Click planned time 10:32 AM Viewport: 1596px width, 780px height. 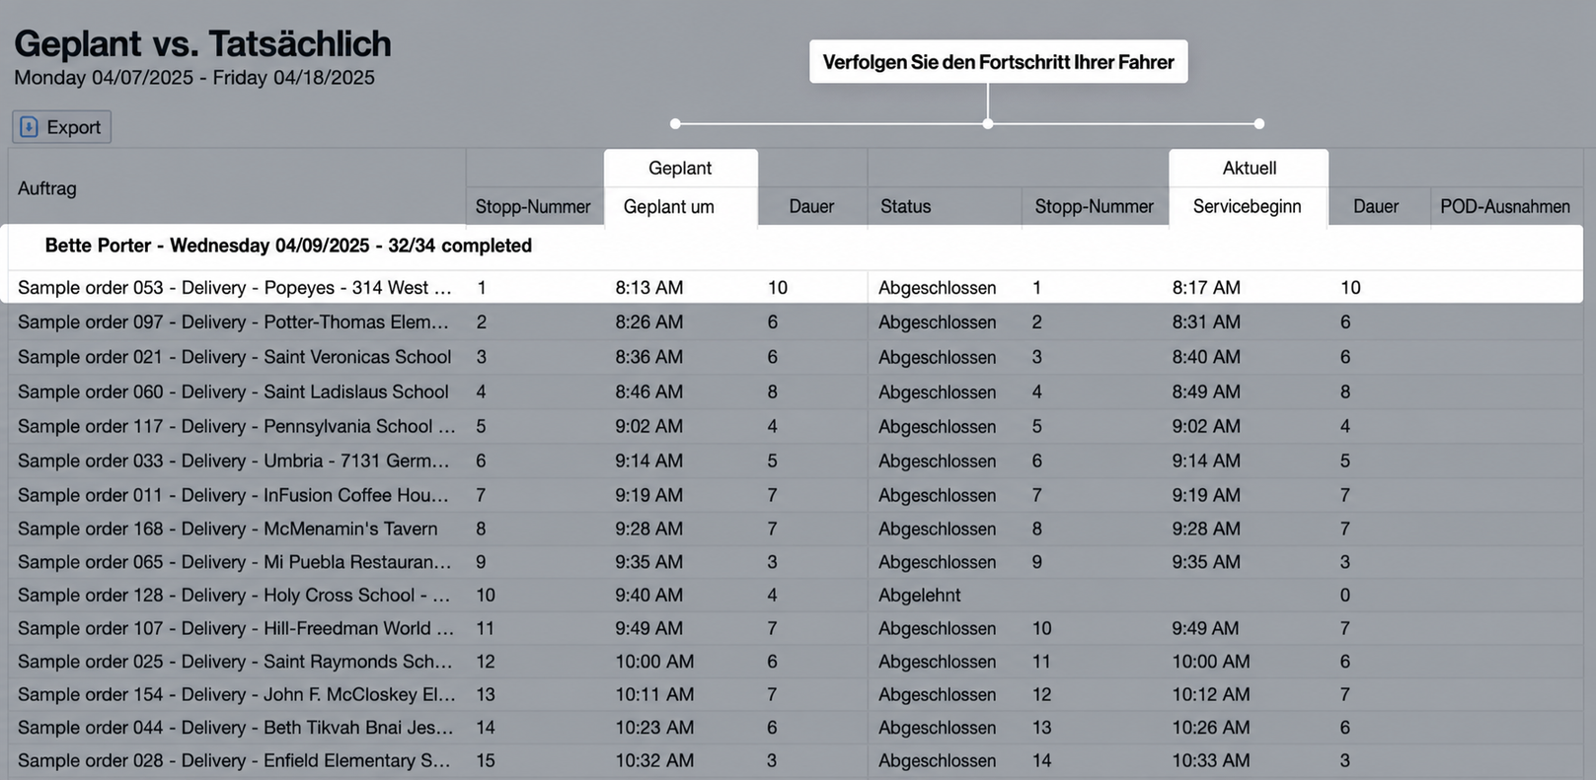click(x=654, y=760)
